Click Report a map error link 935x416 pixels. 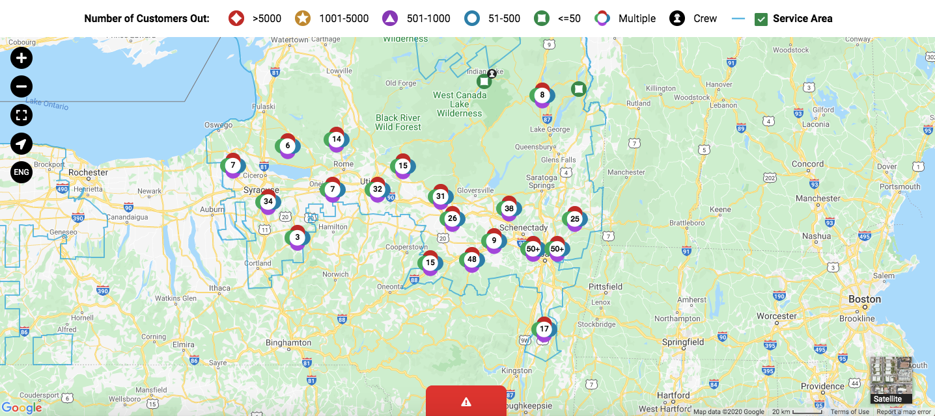point(904,411)
